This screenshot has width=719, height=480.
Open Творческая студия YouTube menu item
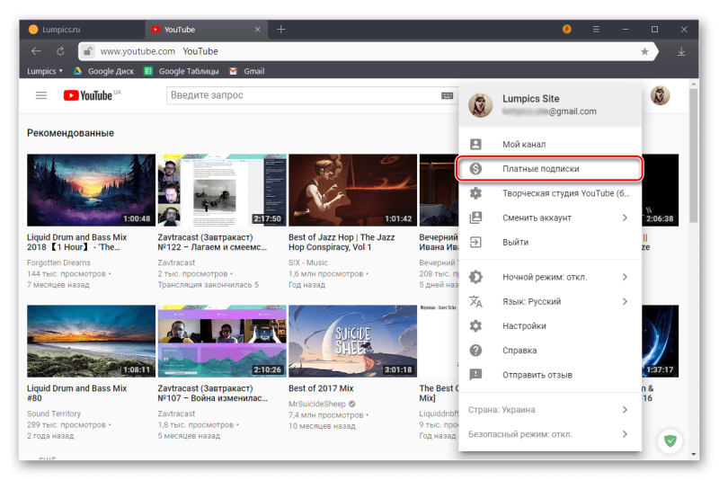click(550, 193)
